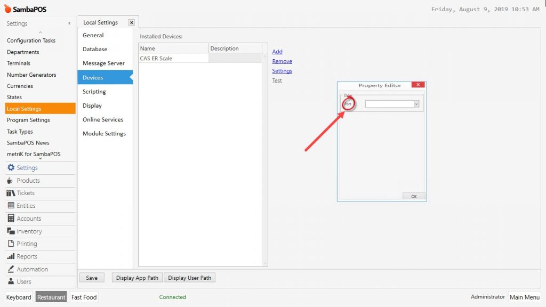Click the Connected status text

click(x=173, y=297)
